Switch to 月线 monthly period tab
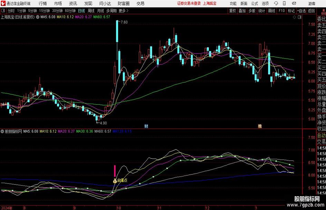This screenshot has height=210, width=326. coord(101,11)
